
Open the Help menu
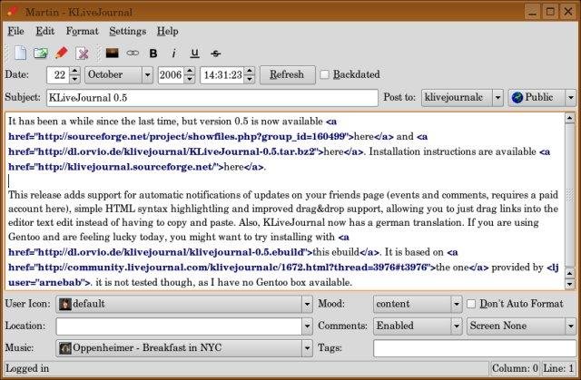(x=167, y=32)
